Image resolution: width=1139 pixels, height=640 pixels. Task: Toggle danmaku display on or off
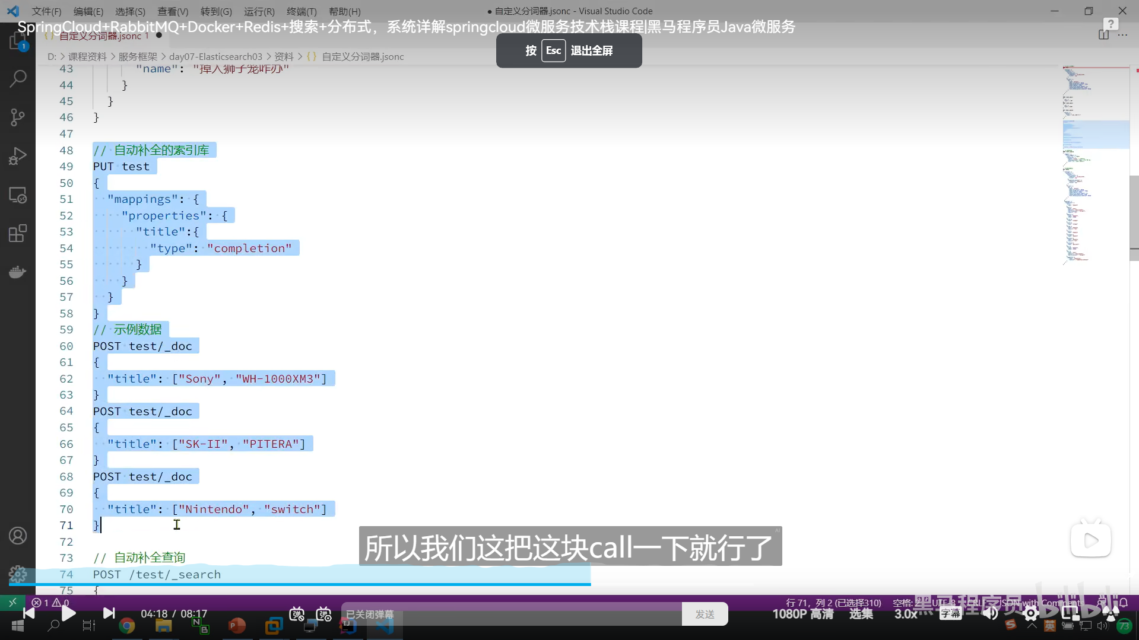coord(297,614)
